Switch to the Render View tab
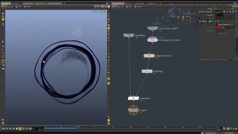The height and width of the screenshot is (134, 238). (x=16, y=3)
